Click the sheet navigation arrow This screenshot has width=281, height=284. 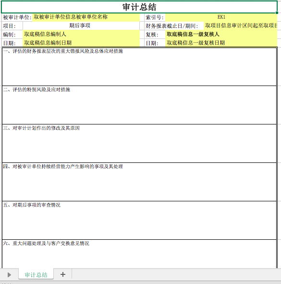click(x=9, y=274)
